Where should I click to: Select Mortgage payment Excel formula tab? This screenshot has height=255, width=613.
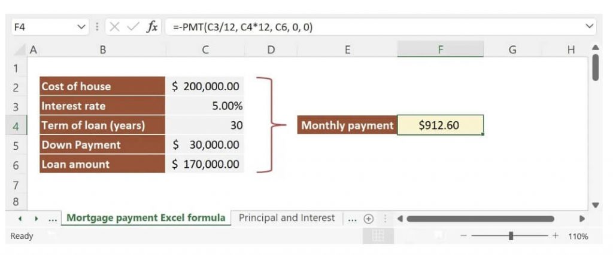(146, 218)
